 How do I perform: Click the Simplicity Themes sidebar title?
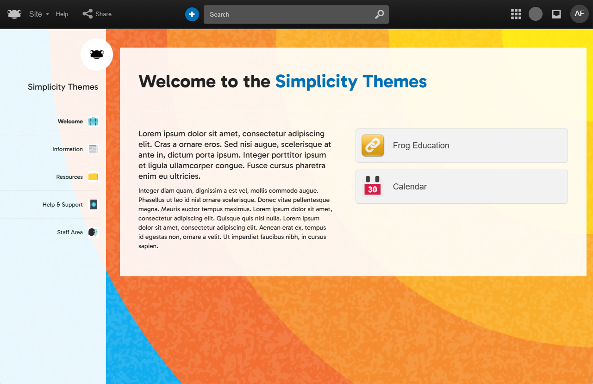(x=63, y=87)
